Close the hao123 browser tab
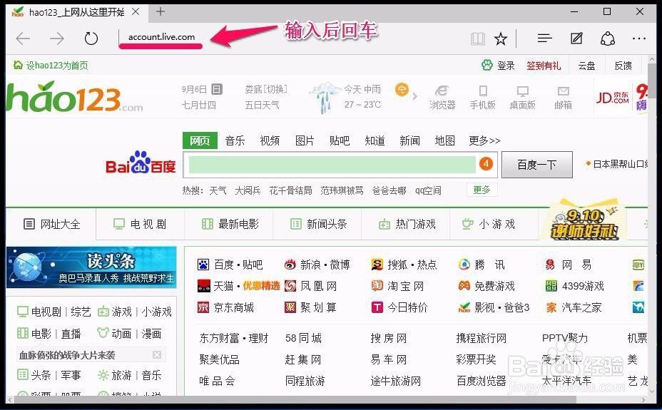The image size is (662, 410). [136, 12]
